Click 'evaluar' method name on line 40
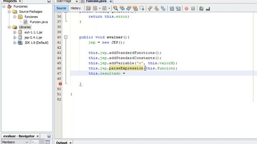 (114, 37)
